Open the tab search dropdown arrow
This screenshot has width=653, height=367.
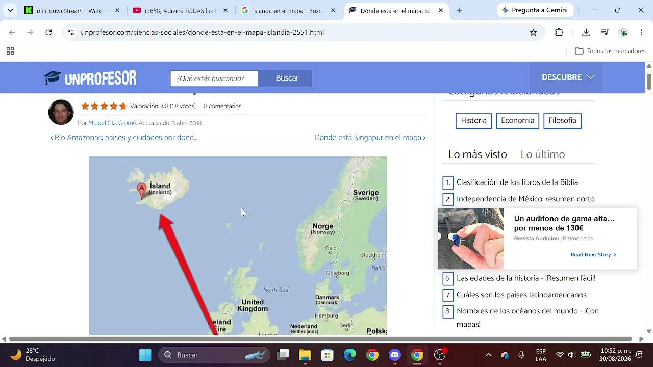(x=10, y=10)
